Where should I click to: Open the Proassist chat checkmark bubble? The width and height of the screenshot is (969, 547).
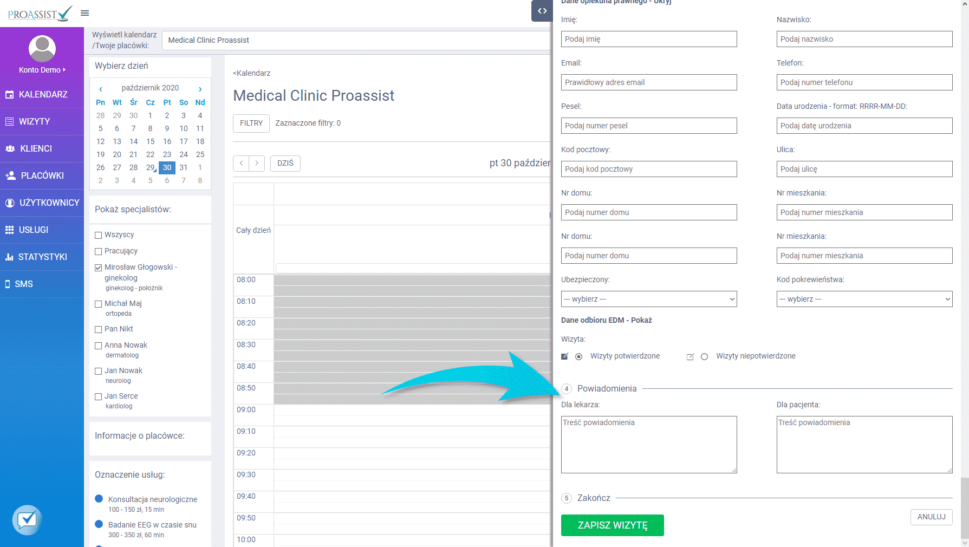point(27,520)
